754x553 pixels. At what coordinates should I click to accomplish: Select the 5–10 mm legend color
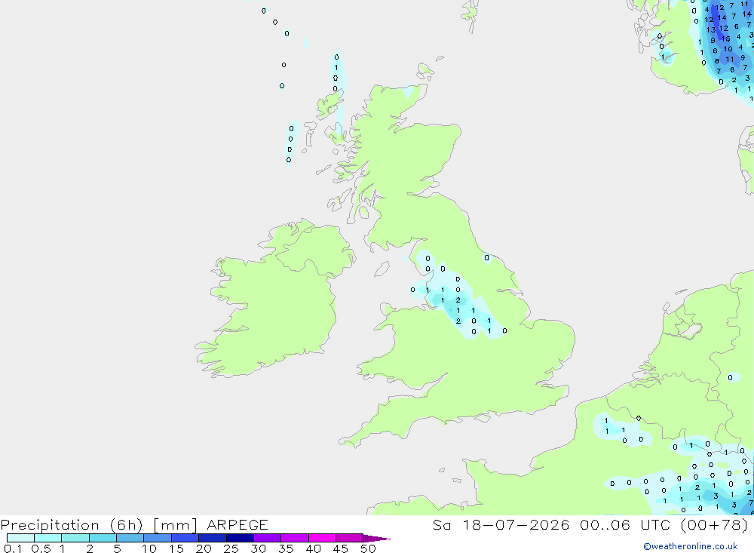point(130,538)
